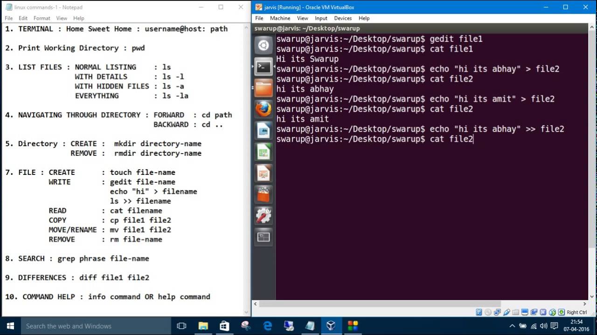Click Notepad text 'COMMAND HELP : info command'
The image size is (597, 335).
point(81,296)
